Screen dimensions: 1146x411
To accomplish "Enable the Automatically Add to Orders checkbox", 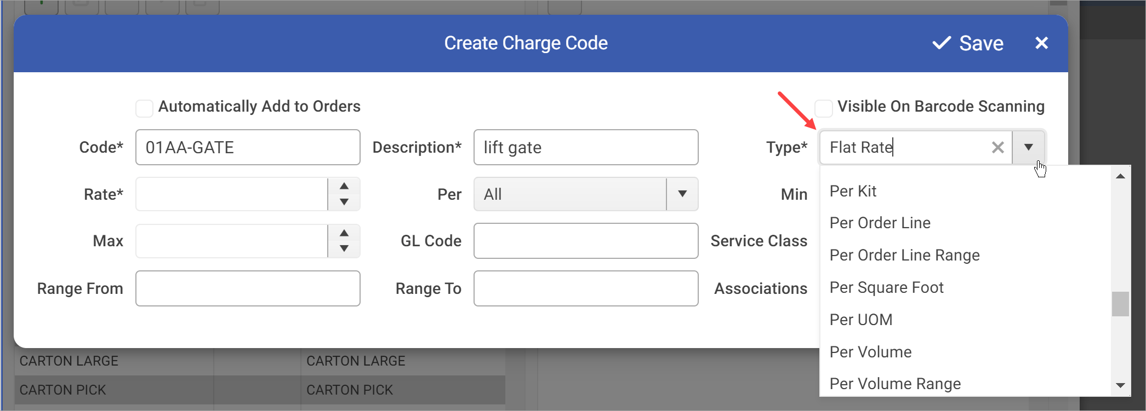I will (x=144, y=108).
